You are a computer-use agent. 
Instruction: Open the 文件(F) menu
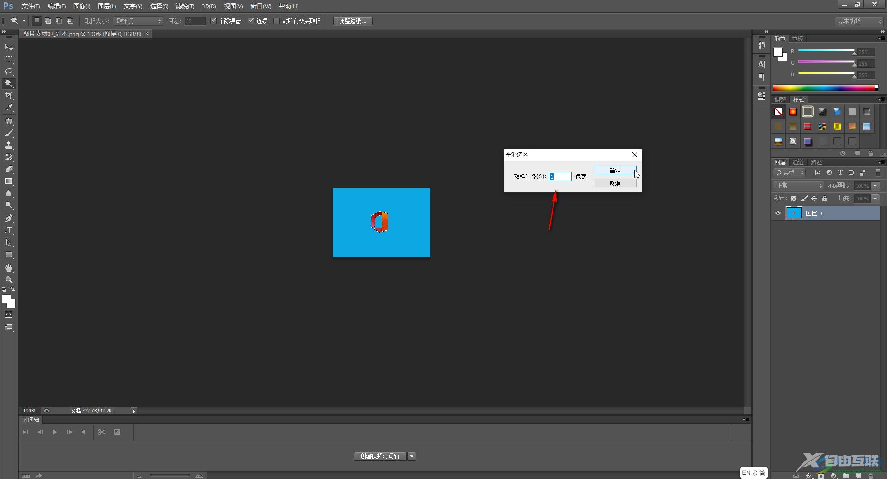pos(30,6)
